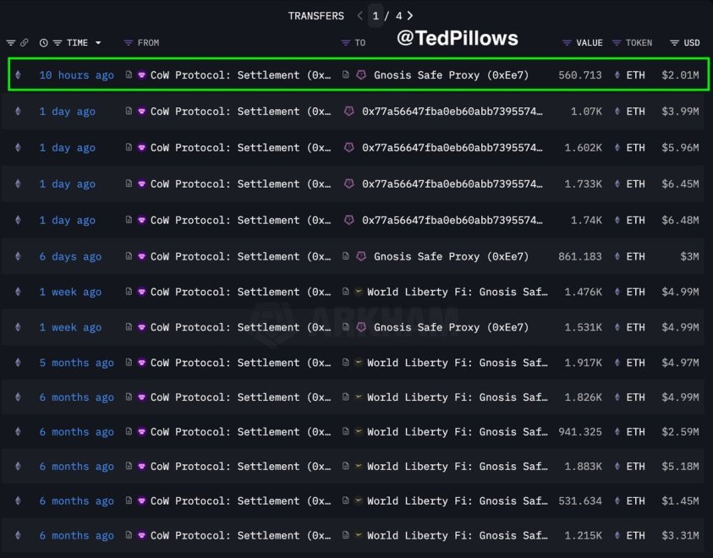Click the ETH diamond icon in the first row
713x558 pixels.
click(x=617, y=74)
